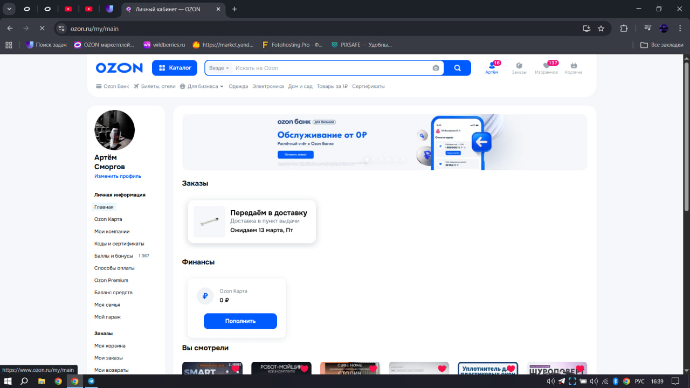The width and height of the screenshot is (690, 388).
Task: Go to the Одежда category
Action: coord(238,86)
